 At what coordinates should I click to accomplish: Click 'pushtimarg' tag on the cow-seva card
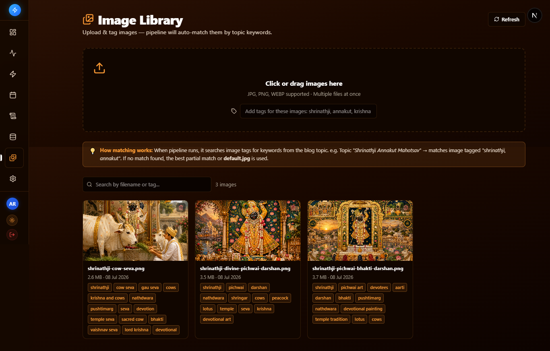coord(102,309)
